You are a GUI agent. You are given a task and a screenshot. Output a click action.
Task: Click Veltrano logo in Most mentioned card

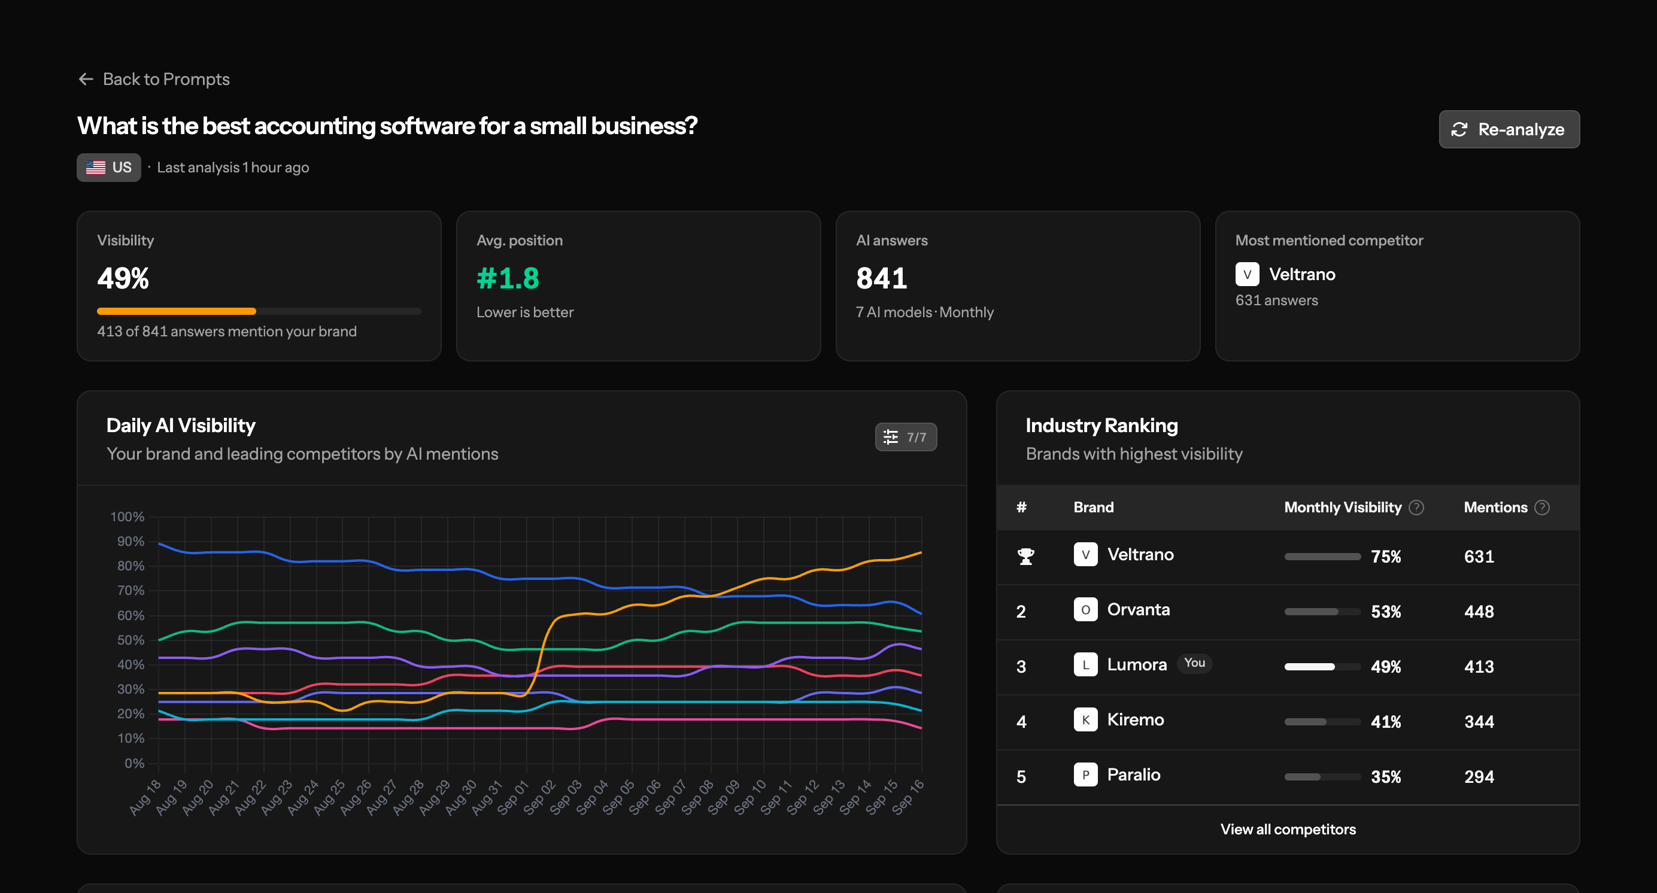[x=1248, y=275]
